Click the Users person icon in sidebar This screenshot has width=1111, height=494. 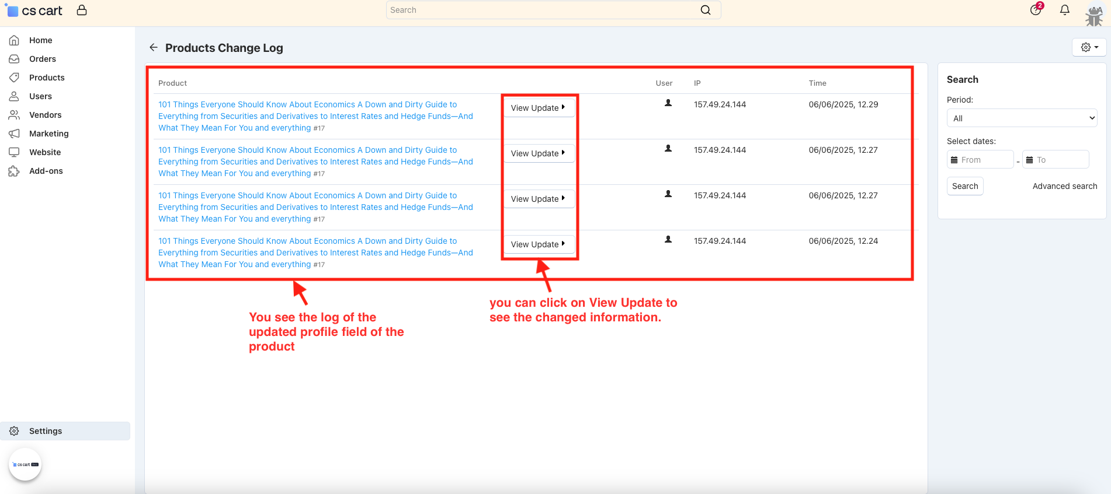14,96
